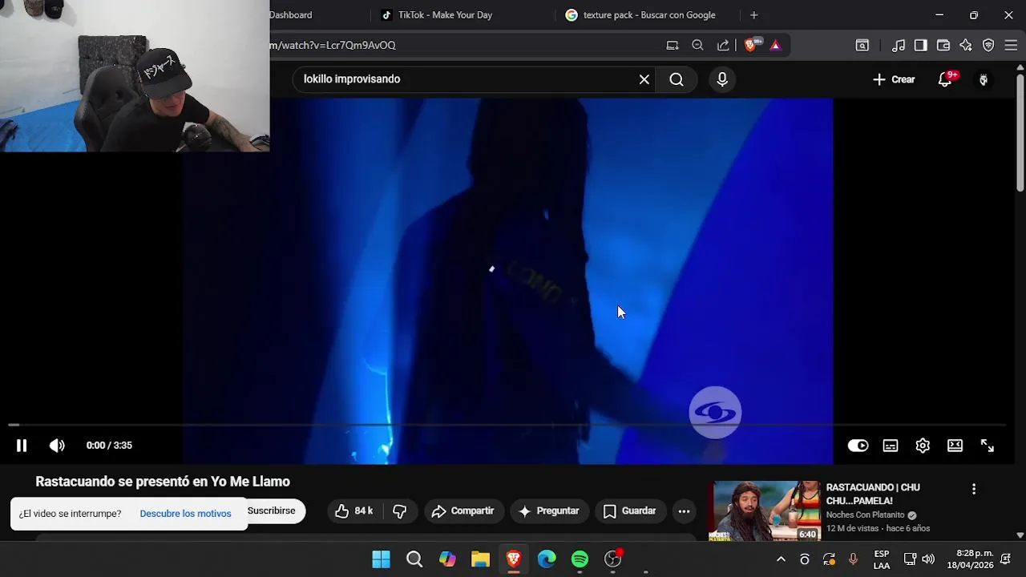The width and height of the screenshot is (1026, 577).
Task: Like the video with 84 k thumbs up
Action: click(354, 511)
